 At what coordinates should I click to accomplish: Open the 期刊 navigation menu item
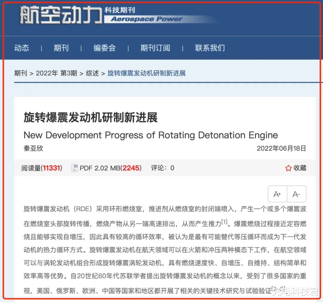pos(61,48)
